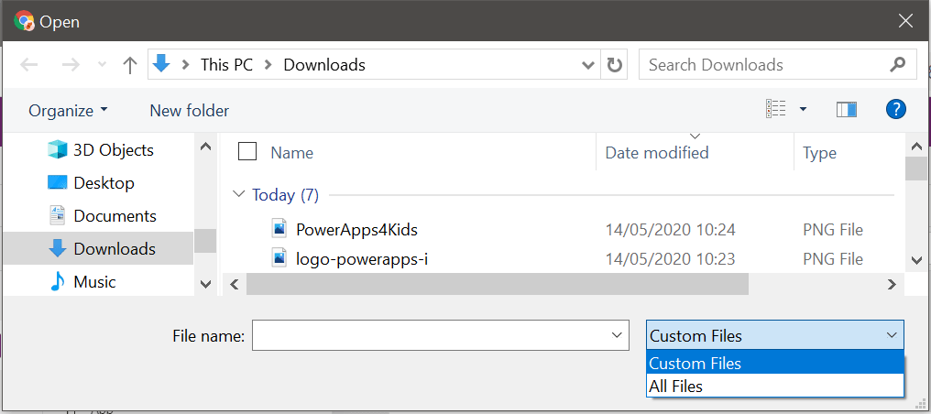Change view using the view icon
931x414 pixels.
pyautogui.click(x=775, y=109)
